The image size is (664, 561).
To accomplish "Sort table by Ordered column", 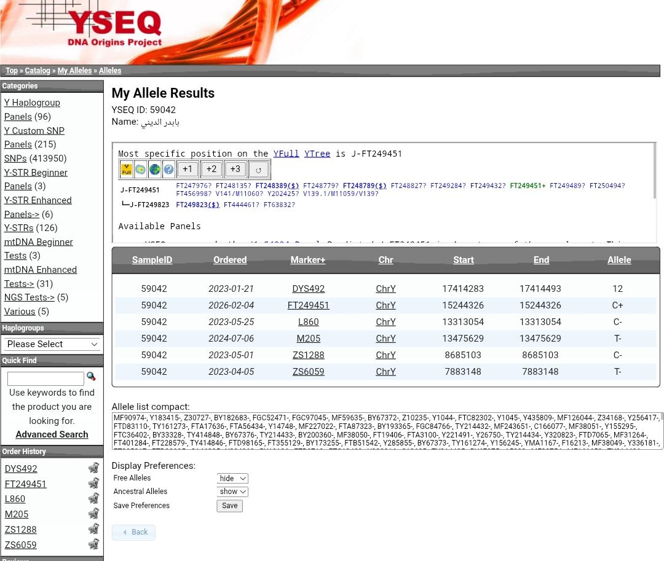I will (230, 260).
